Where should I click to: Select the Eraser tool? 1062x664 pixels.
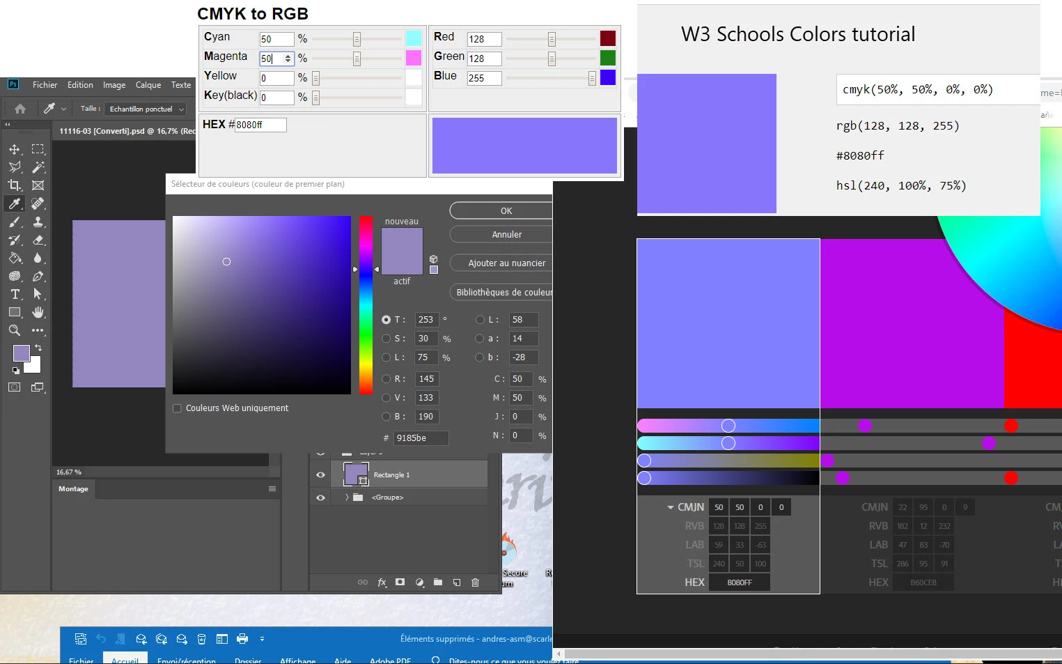pos(38,240)
